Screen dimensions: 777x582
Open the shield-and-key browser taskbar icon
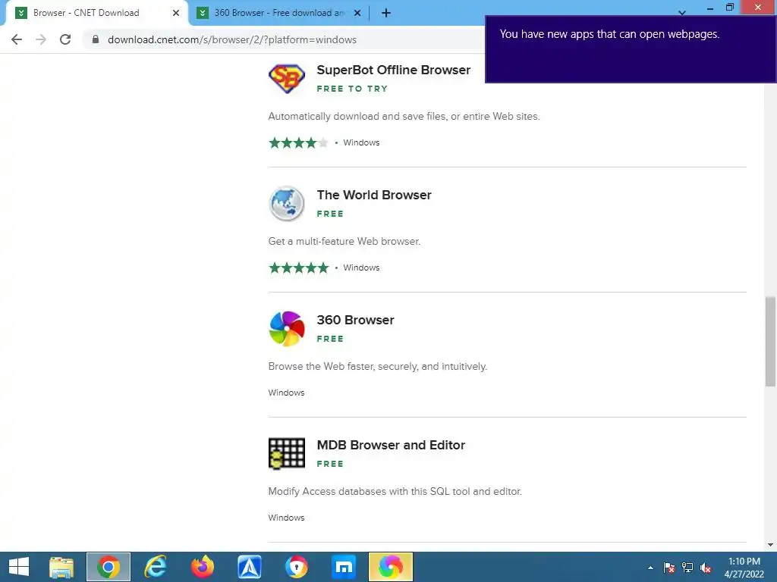(x=297, y=567)
